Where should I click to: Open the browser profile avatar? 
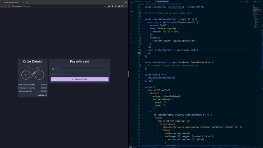point(122,6)
